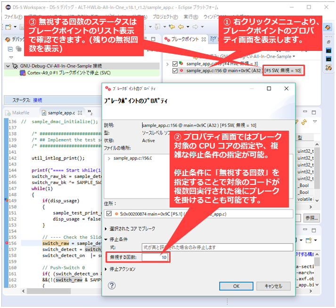
Task: Click the Last Edit Location toolbar arrow
Action: tap(172, 27)
